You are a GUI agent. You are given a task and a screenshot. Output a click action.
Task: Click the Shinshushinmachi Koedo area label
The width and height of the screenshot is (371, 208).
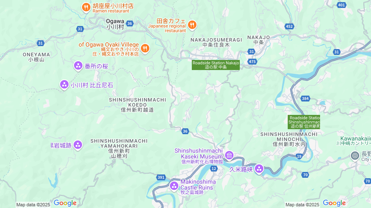(x=138, y=105)
